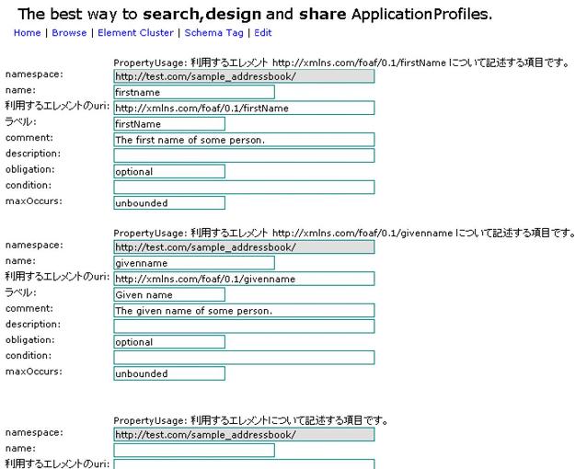The image size is (587, 469).
Task: Click the first property's obligation field
Action: [x=169, y=171]
